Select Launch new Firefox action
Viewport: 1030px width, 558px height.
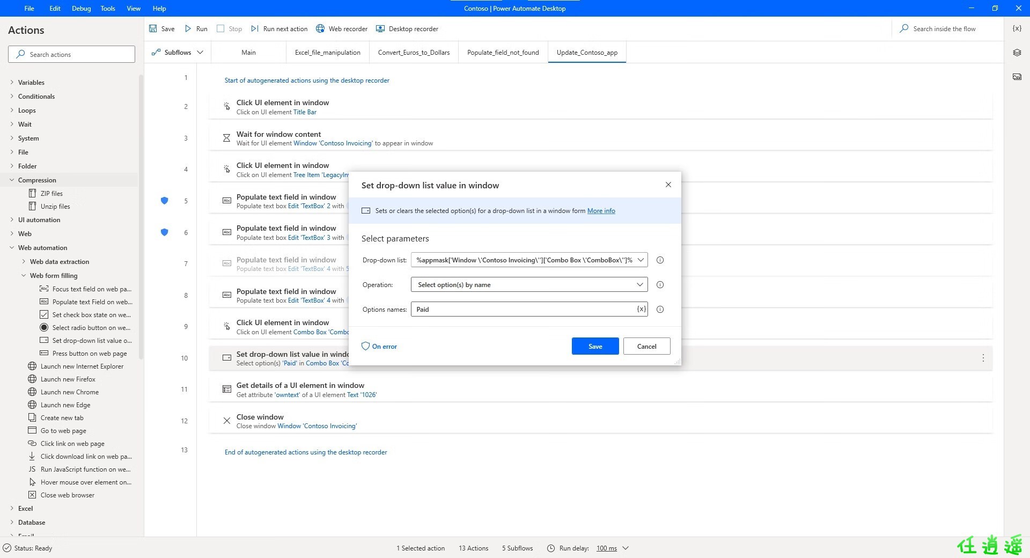tap(62, 379)
